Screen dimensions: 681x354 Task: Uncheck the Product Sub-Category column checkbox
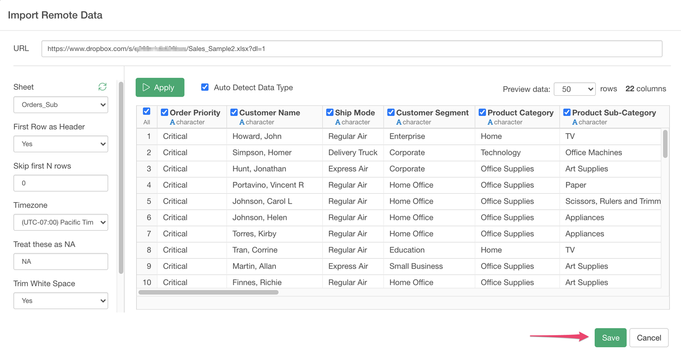click(567, 112)
